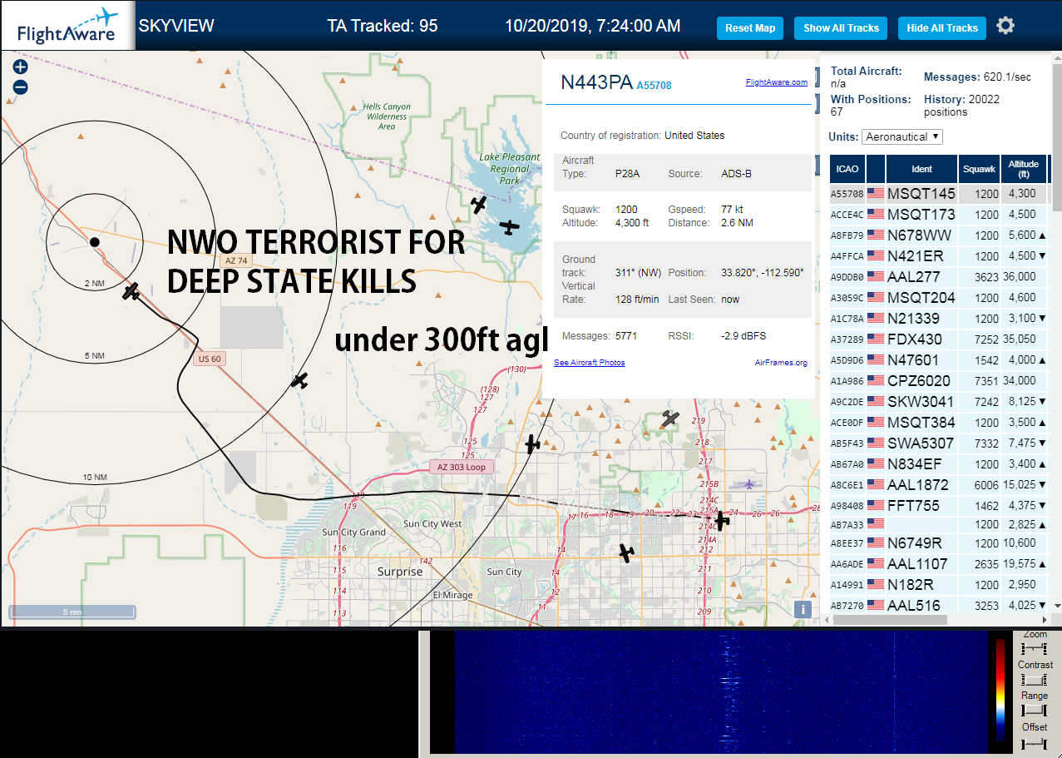Select the N6749R row in aircraft list
The width and height of the screenshot is (1062, 758).
point(940,543)
